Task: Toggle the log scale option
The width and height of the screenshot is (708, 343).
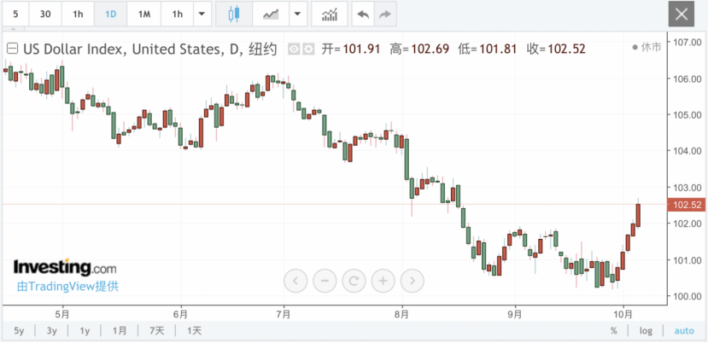Action: (646, 330)
